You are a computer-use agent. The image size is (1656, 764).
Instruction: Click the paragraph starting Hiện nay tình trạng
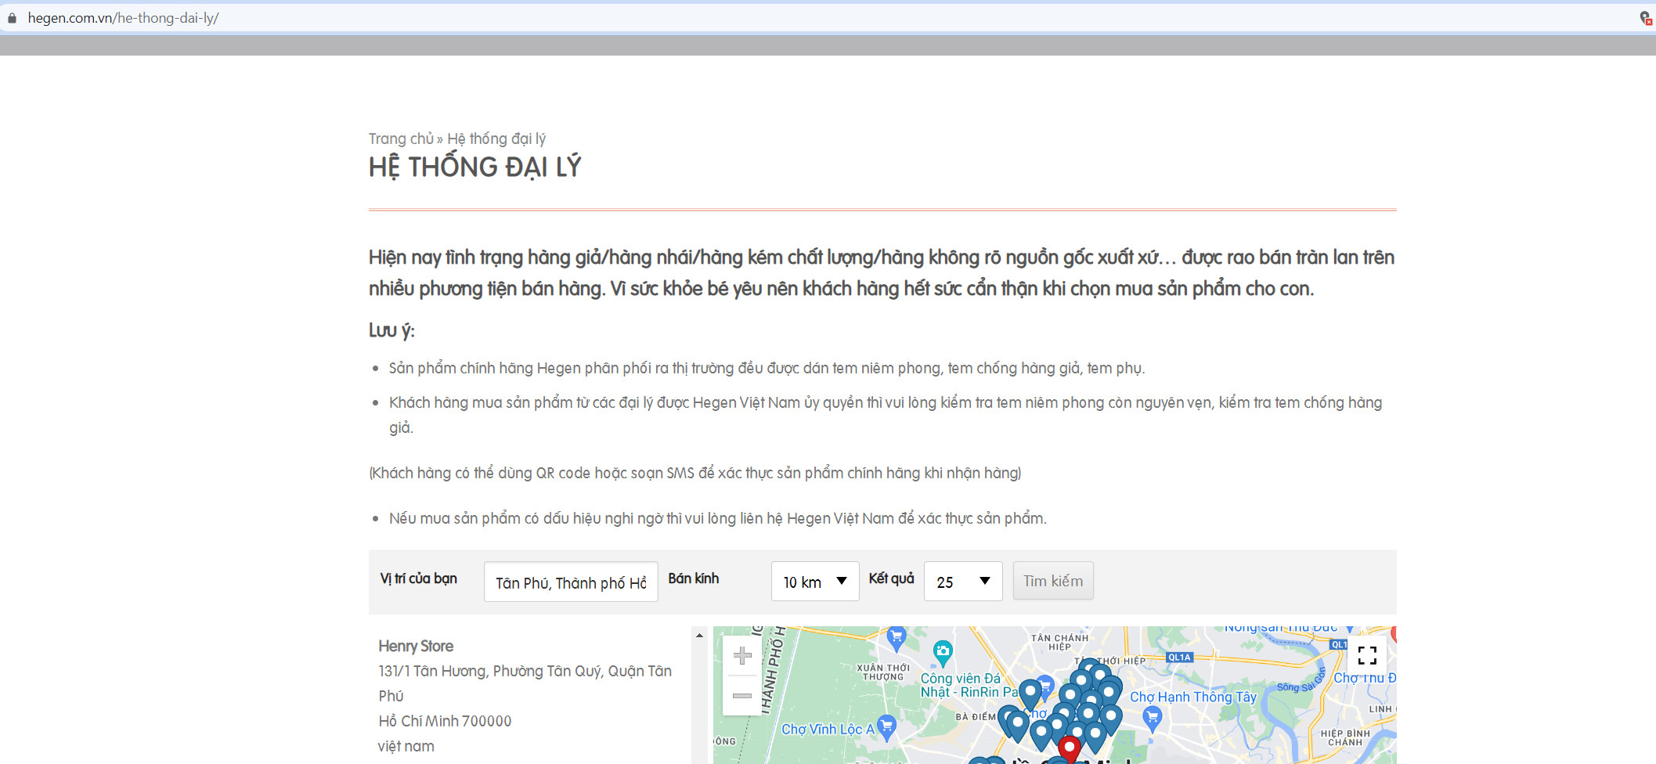click(x=882, y=273)
